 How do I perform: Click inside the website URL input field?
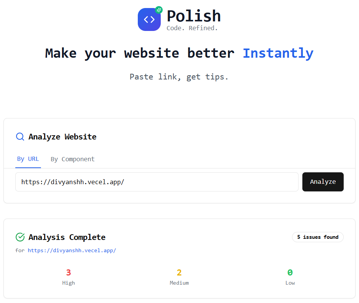[x=157, y=182]
